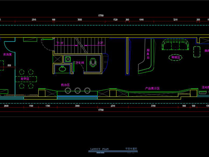Viewport: 209px width, 157px height.
Task: Click the middle makeup stool circle
Action: 78,90
